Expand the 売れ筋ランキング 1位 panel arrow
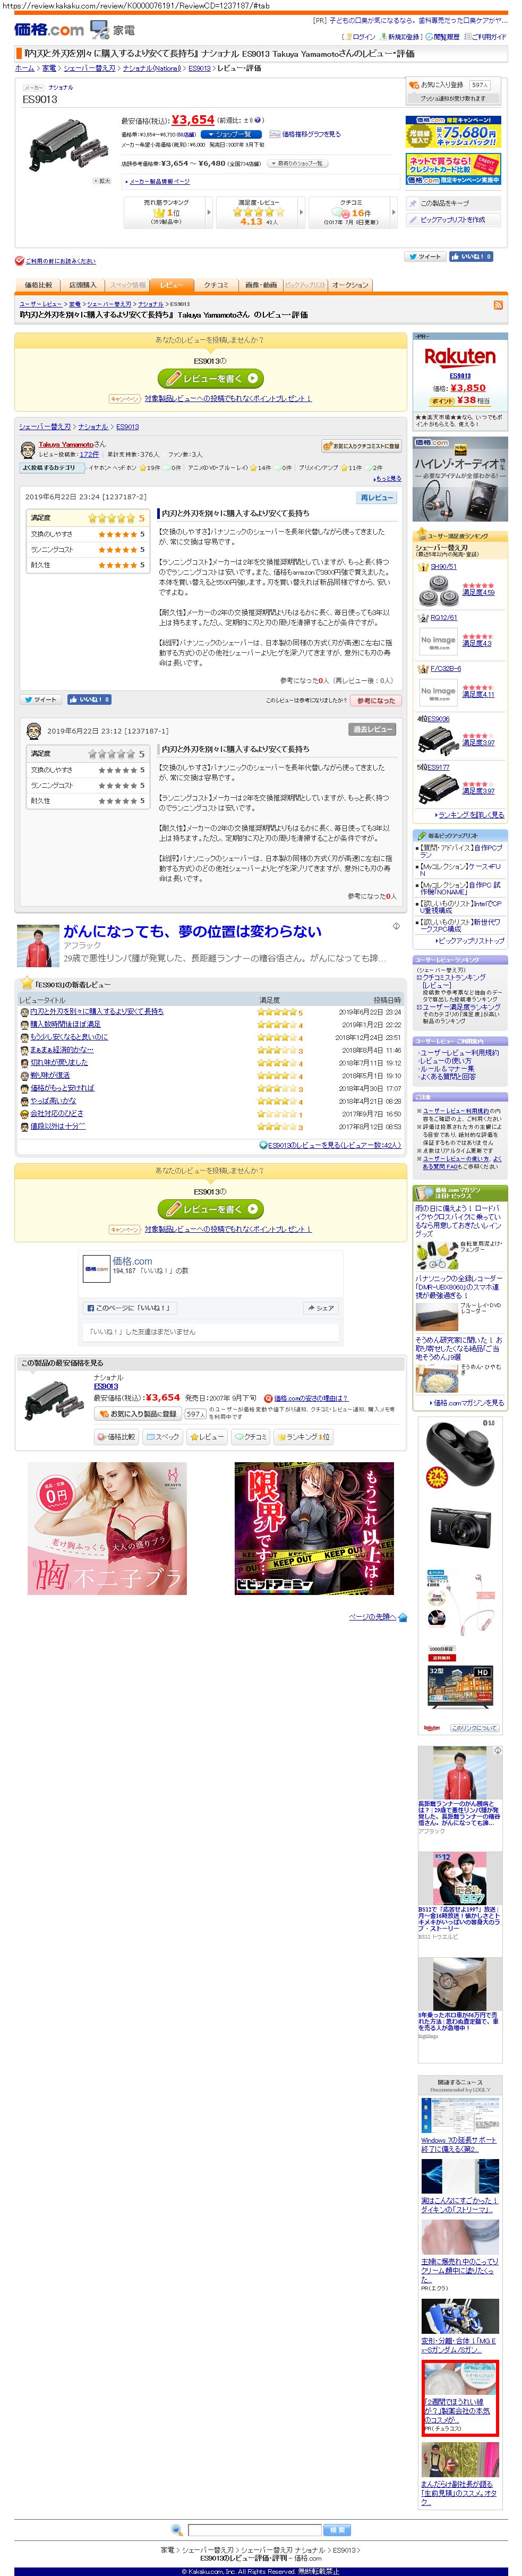This screenshot has width=522, height=2576. pyautogui.click(x=208, y=212)
